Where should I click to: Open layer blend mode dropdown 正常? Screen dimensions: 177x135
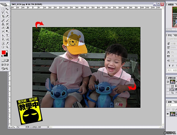(172, 105)
